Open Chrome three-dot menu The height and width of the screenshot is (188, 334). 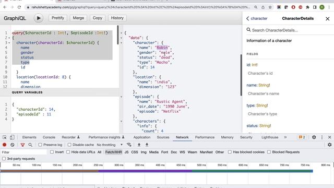click(329, 7)
